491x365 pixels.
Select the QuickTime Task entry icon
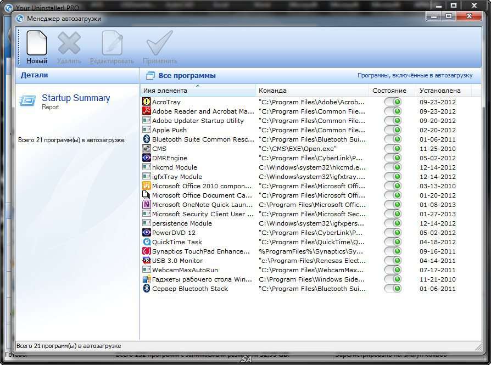tap(147, 242)
